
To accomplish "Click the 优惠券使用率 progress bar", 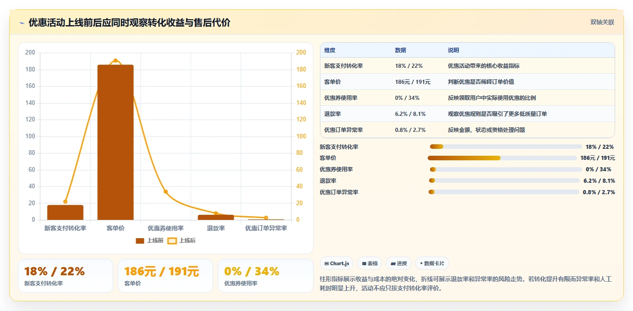I will [506, 169].
